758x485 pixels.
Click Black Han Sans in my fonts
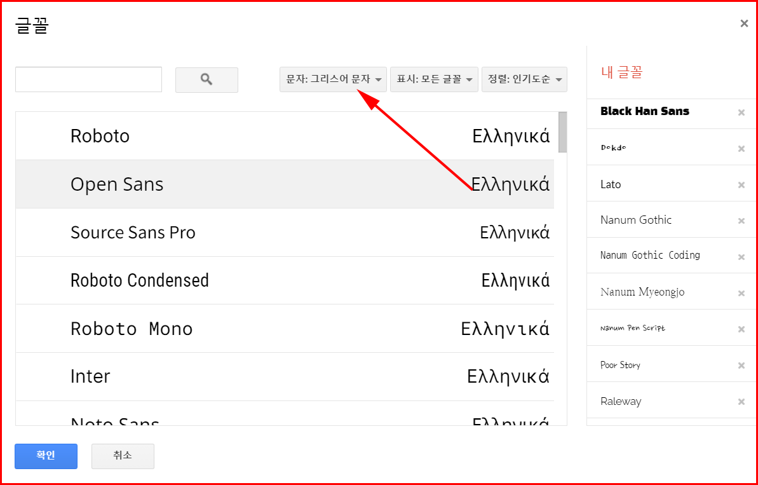click(644, 111)
